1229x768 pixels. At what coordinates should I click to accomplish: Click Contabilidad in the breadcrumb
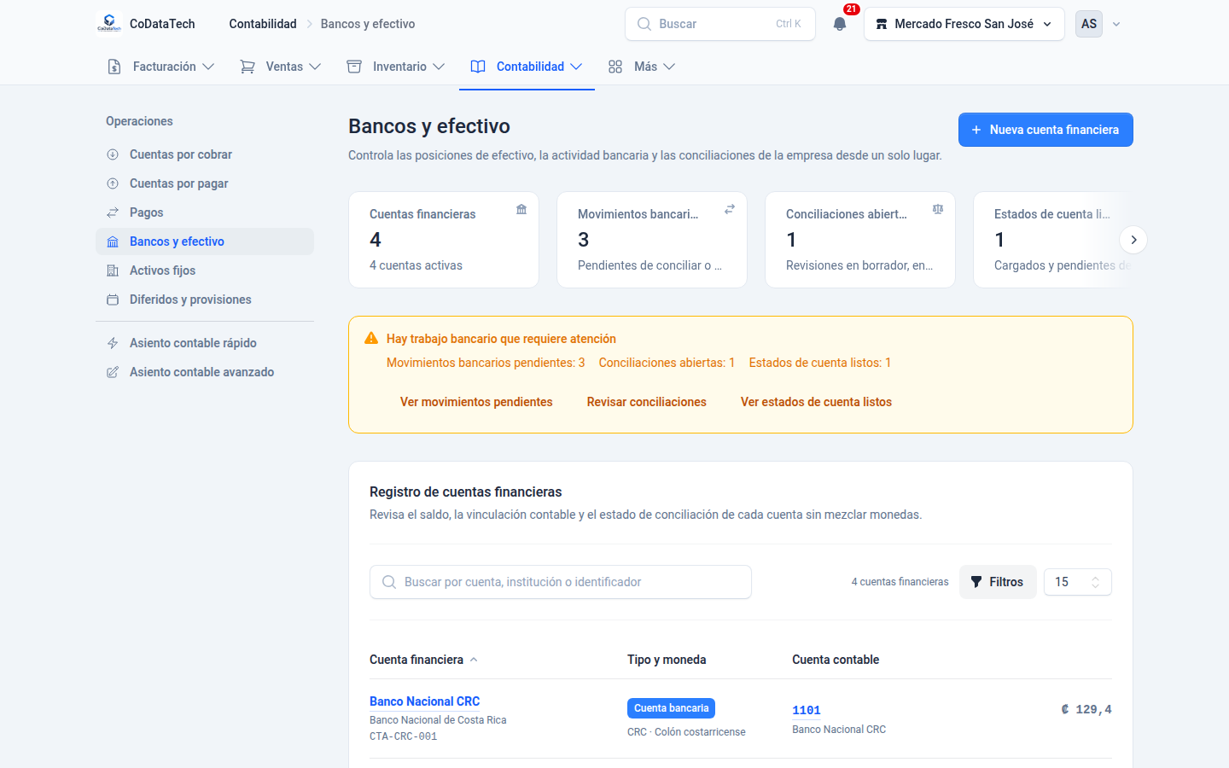(263, 24)
